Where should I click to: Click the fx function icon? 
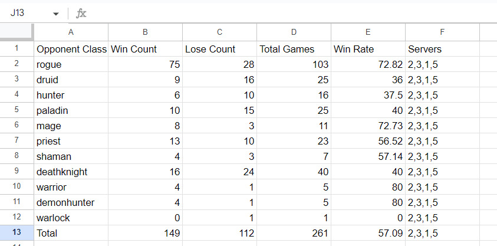point(81,14)
